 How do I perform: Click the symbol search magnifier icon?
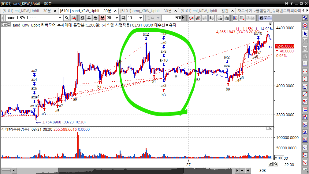tap(66, 18)
